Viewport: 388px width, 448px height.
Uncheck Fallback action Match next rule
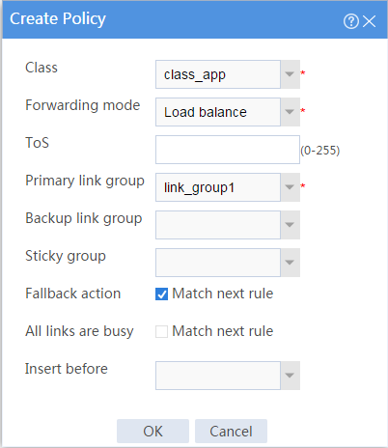coord(161,294)
